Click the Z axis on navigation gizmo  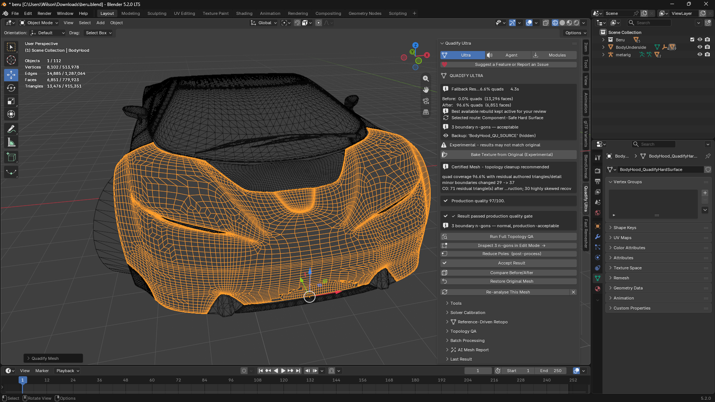pyautogui.click(x=415, y=45)
